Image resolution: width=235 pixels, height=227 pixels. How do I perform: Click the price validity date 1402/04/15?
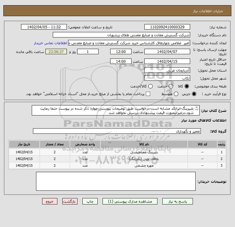pos(167,62)
